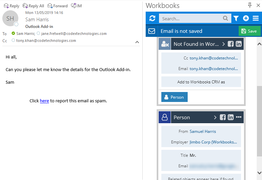
Task: Click the 'Not Found in Wor...' header title
Action: 196,44
